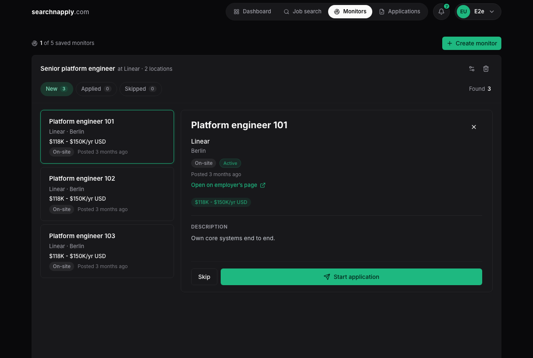The height and width of the screenshot is (358, 533).
Task: Click the "1 of 5 saved monitors" text
Action: click(x=67, y=43)
